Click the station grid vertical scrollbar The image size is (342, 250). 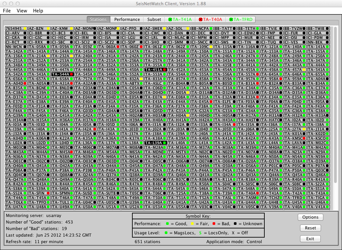click(335, 105)
